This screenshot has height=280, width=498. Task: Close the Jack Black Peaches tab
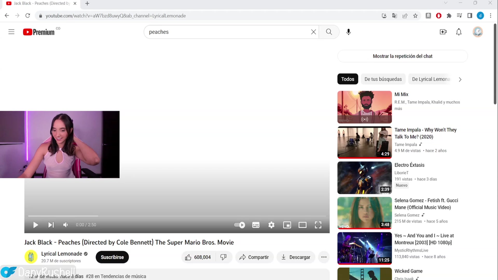[75, 3]
